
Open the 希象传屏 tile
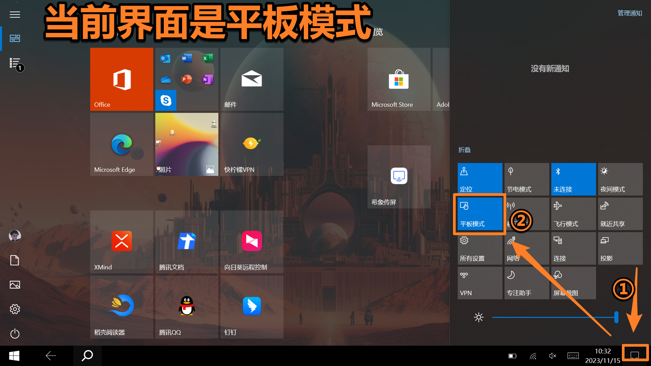[x=399, y=177]
